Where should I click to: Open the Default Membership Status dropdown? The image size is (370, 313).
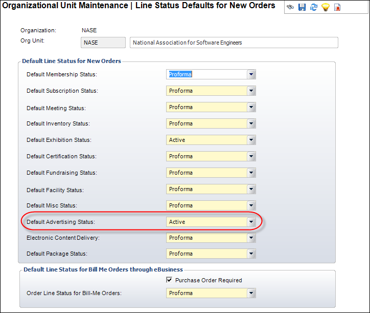coord(251,74)
